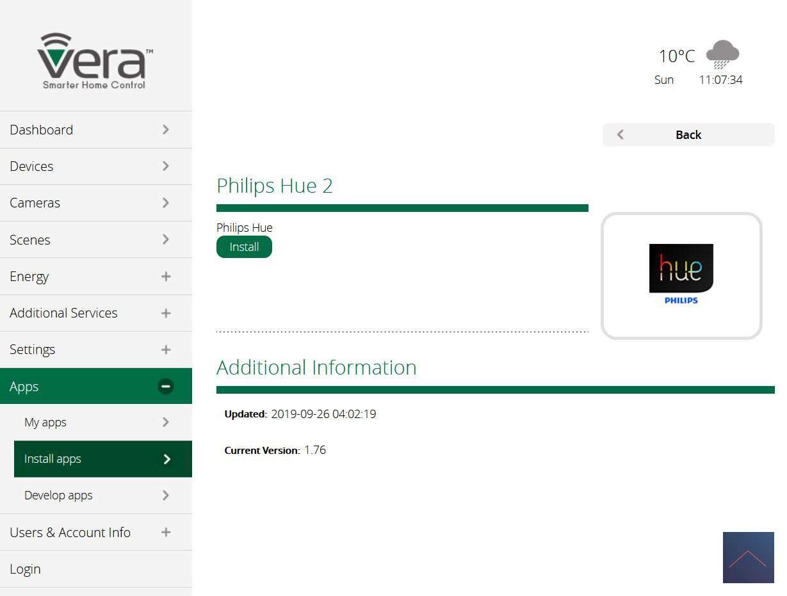
Task: Click the Back button
Action: pos(688,134)
